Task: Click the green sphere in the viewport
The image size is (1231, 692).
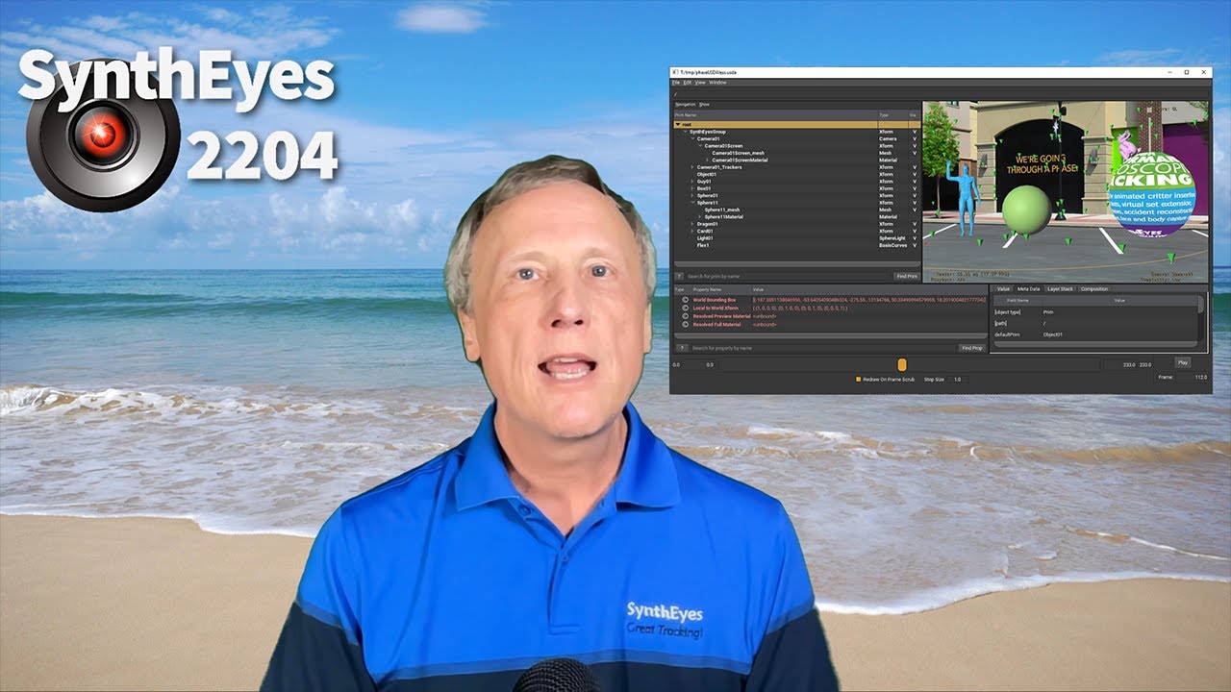Action: pyautogui.click(x=1026, y=210)
